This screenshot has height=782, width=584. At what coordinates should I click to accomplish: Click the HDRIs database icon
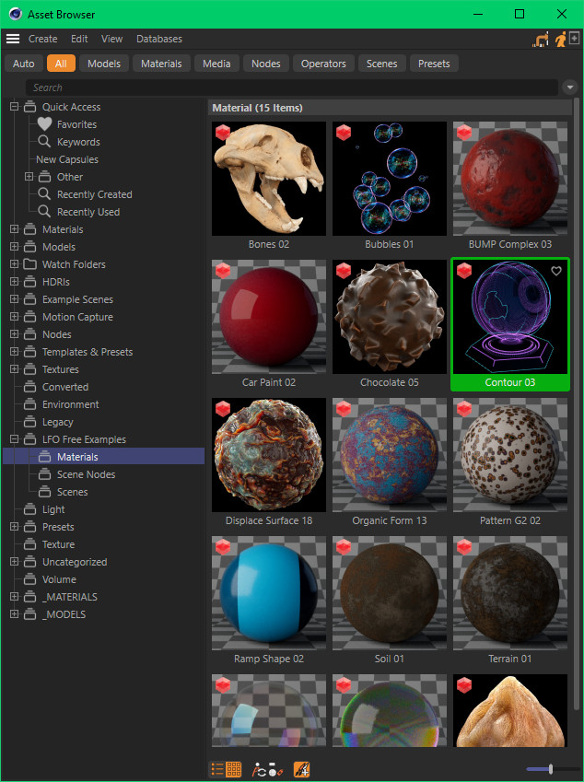pos(29,281)
